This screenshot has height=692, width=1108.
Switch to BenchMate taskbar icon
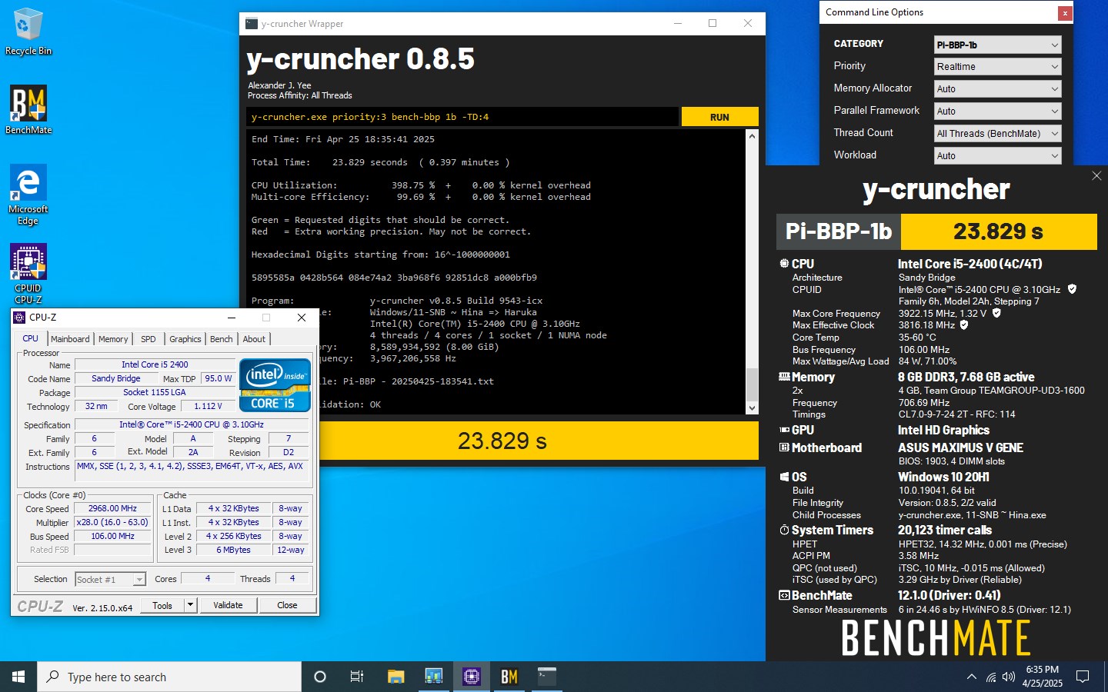(x=509, y=677)
